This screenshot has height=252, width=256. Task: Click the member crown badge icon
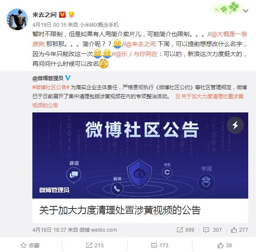[x=71, y=15]
